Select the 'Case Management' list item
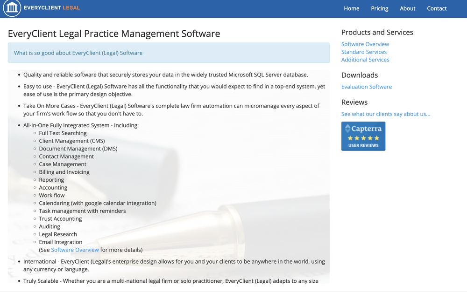 [x=63, y=164]
